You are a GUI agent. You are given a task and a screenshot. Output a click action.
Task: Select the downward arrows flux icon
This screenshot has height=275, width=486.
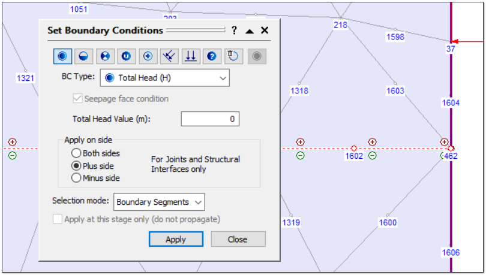point(190,56)
